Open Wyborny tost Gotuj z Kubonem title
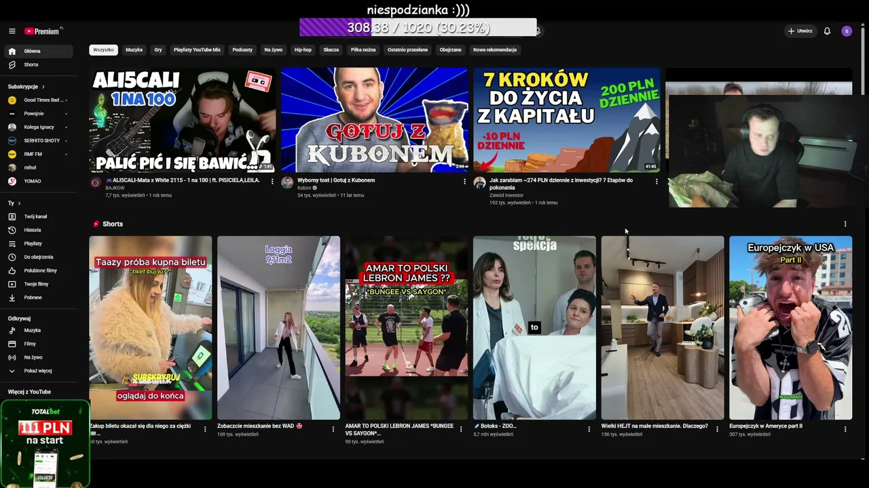Viewport: 869px width, 488px height. pos(336,180)
